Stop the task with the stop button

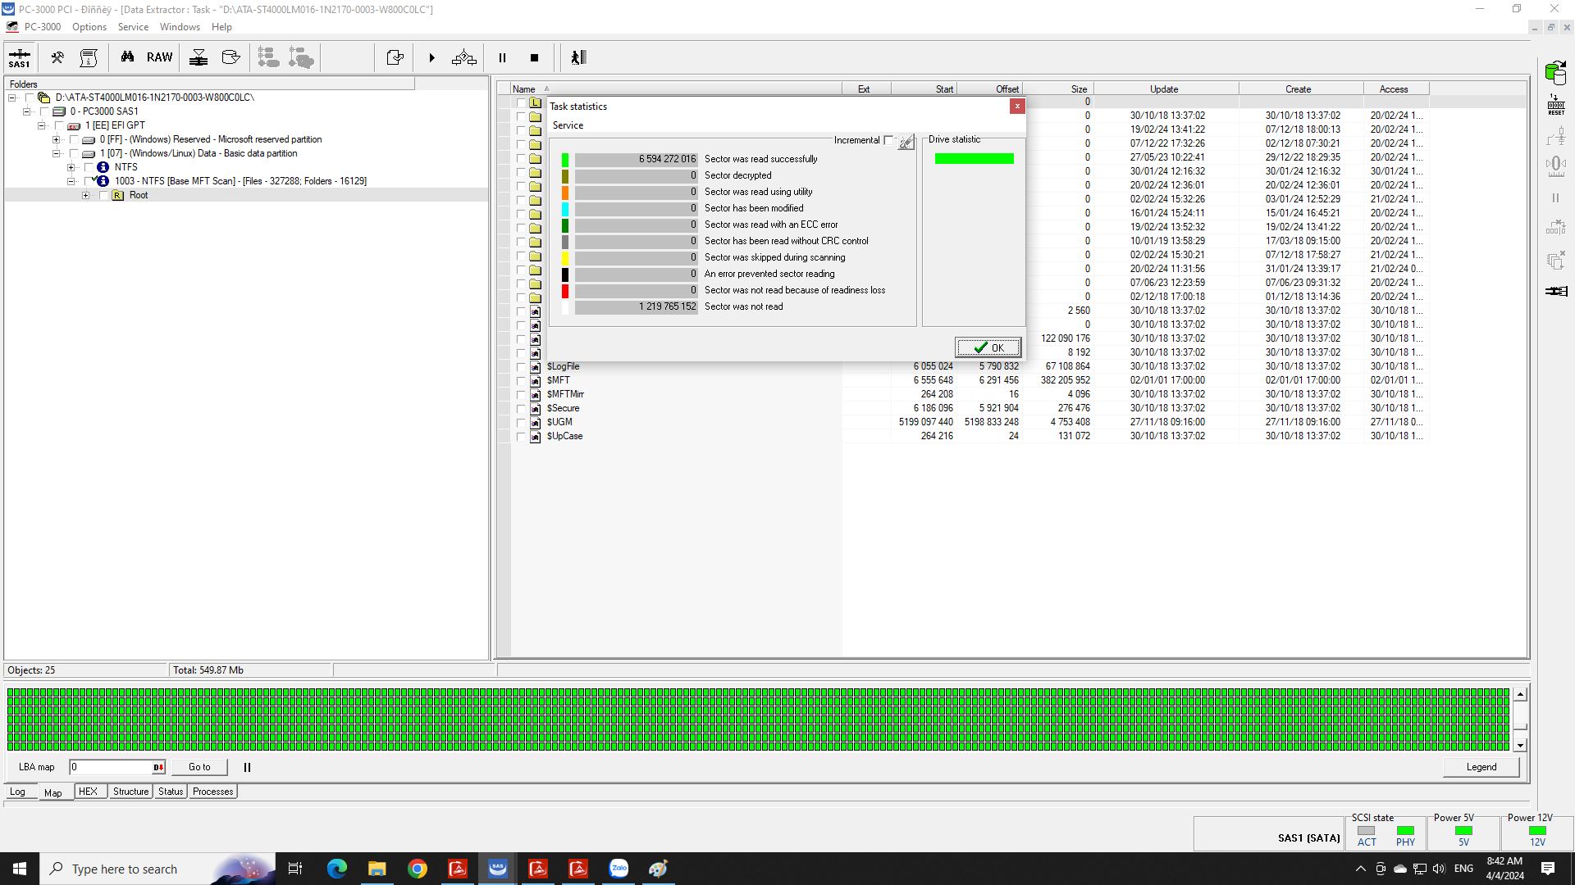pyautogui.click(x=534, y=57)
